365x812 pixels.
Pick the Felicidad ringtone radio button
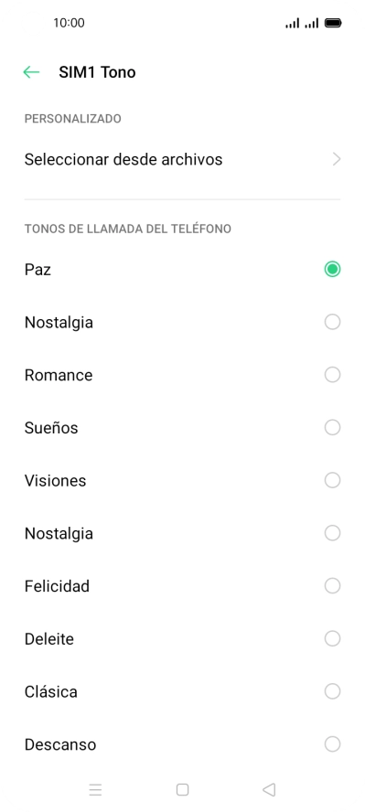pos(332,586)
